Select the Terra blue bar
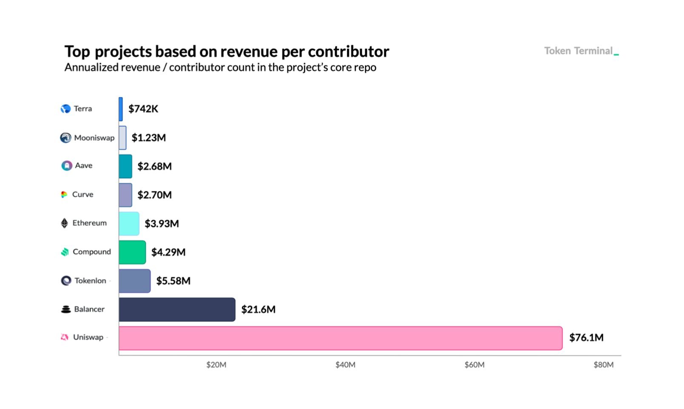 pyautogui.click(x=121, y=109)
